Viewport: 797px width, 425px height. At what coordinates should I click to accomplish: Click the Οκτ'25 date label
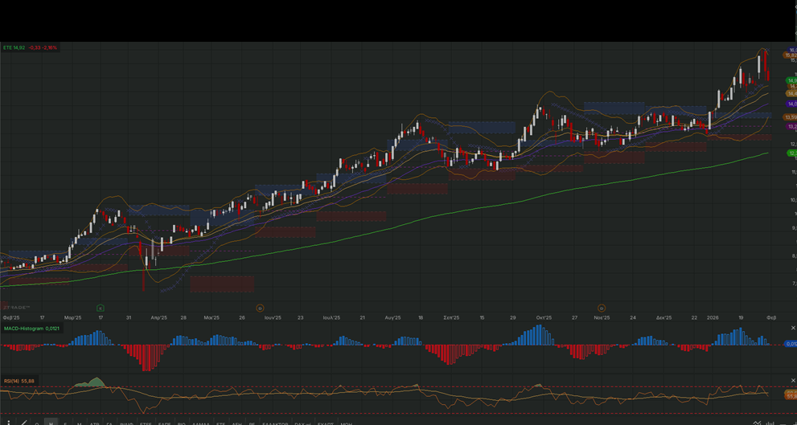click(x=544, y=318)
